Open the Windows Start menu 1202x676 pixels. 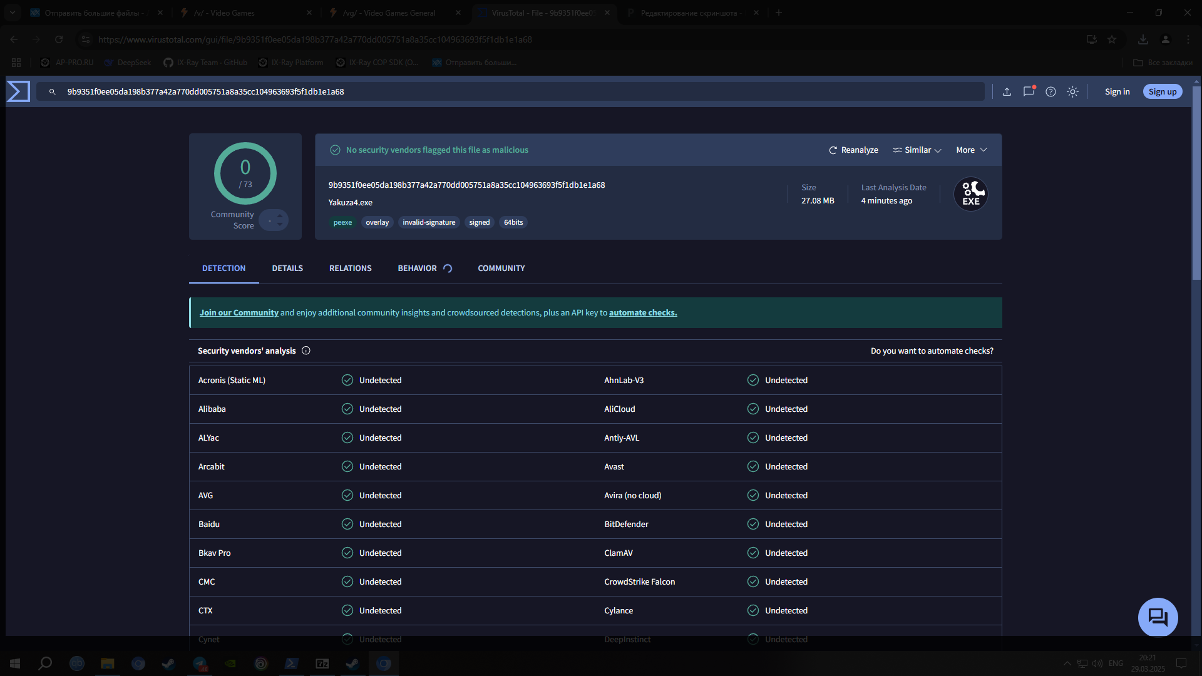pos(15,663)
